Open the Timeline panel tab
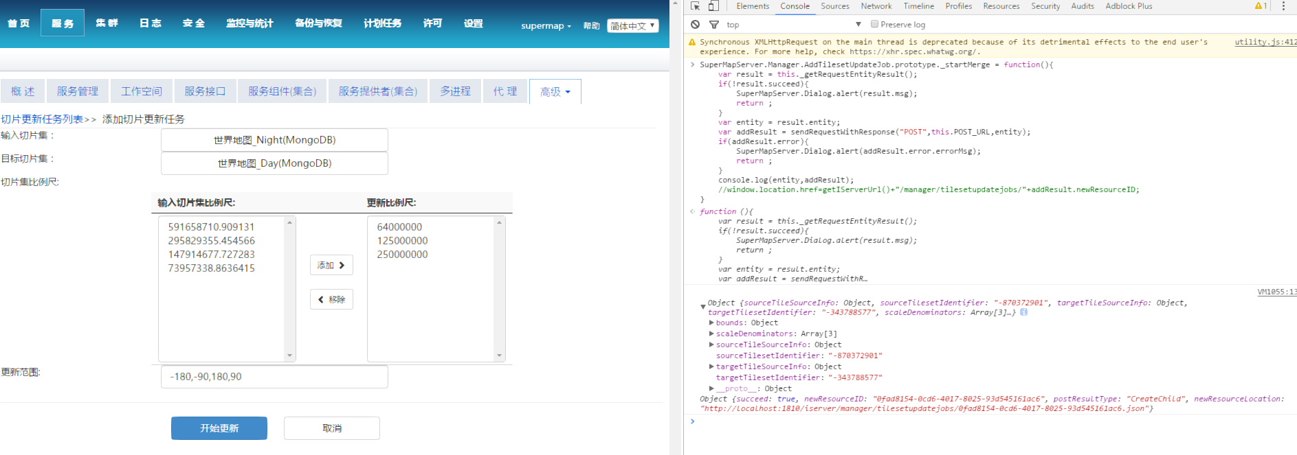1297x455 pixels. [x=919, y=6]
